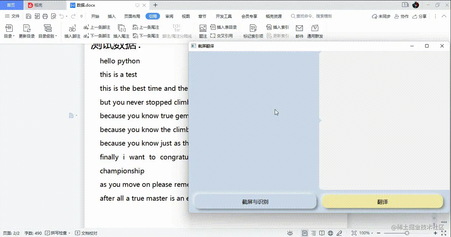Viewport: 451px width, 237px height.
Task: Click 插入索引 insert index
Action: [x=278, y=27]
